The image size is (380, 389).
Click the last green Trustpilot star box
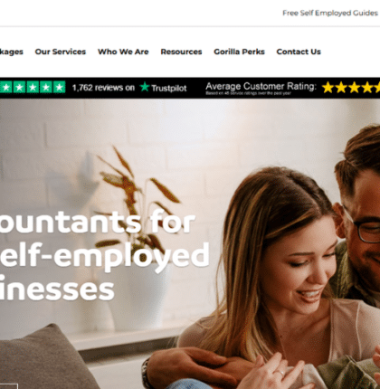point(60,87)
